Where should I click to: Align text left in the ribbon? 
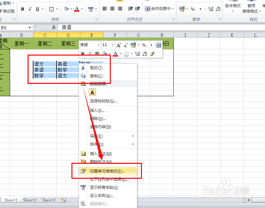coord(105,9)
